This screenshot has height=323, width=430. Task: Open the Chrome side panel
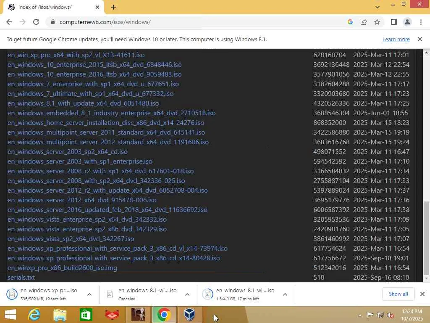click(x=394, y=22)
